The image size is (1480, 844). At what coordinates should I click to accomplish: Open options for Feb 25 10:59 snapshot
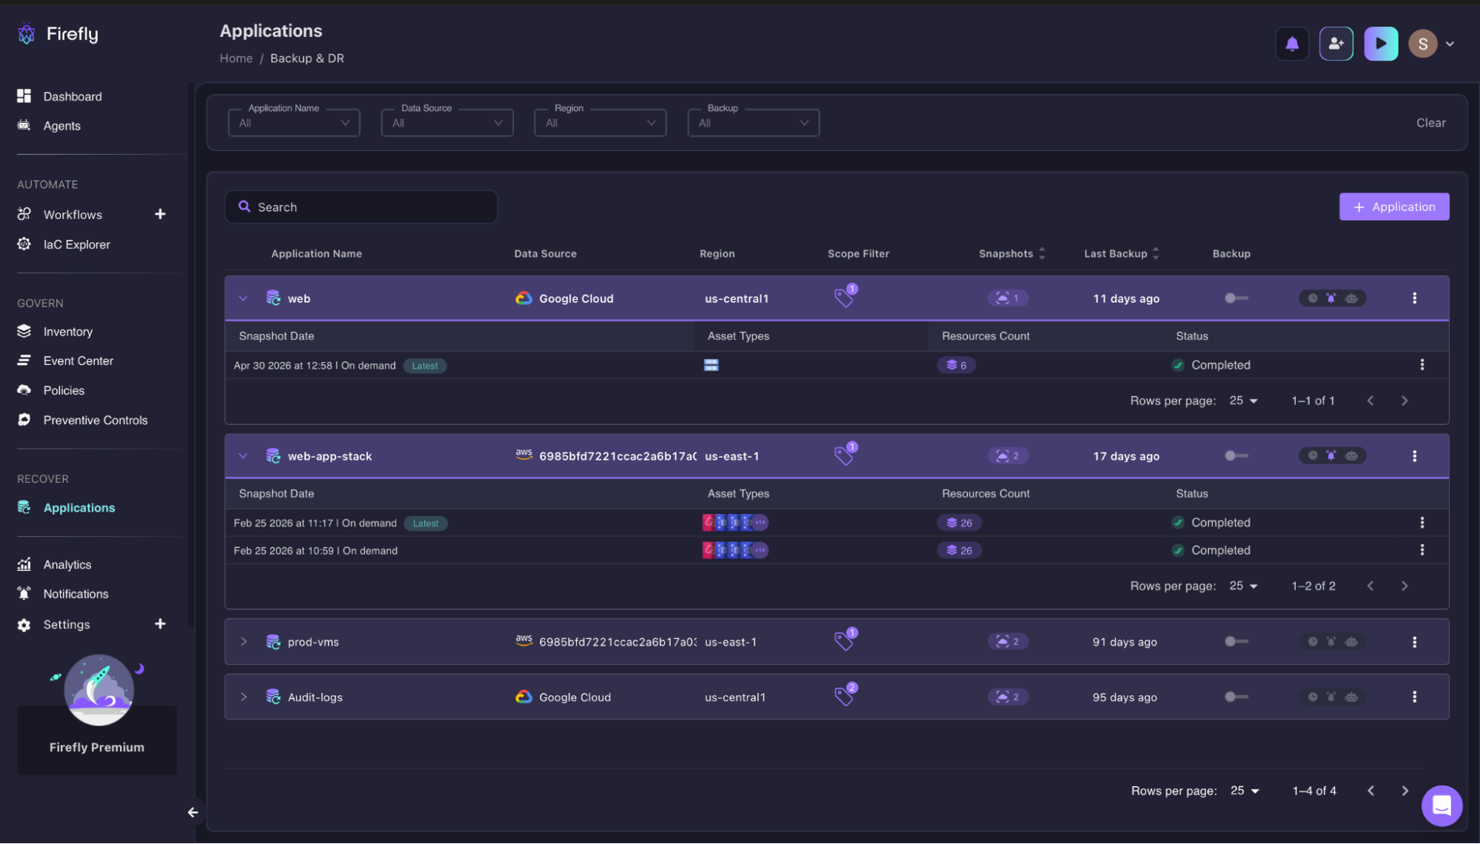[x=1422, y=550]
